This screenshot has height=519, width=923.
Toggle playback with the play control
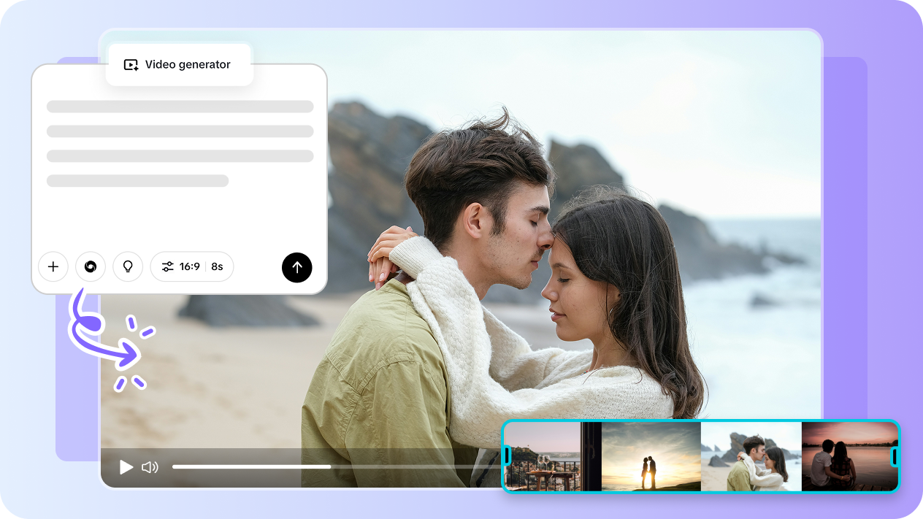coord(126,467)
